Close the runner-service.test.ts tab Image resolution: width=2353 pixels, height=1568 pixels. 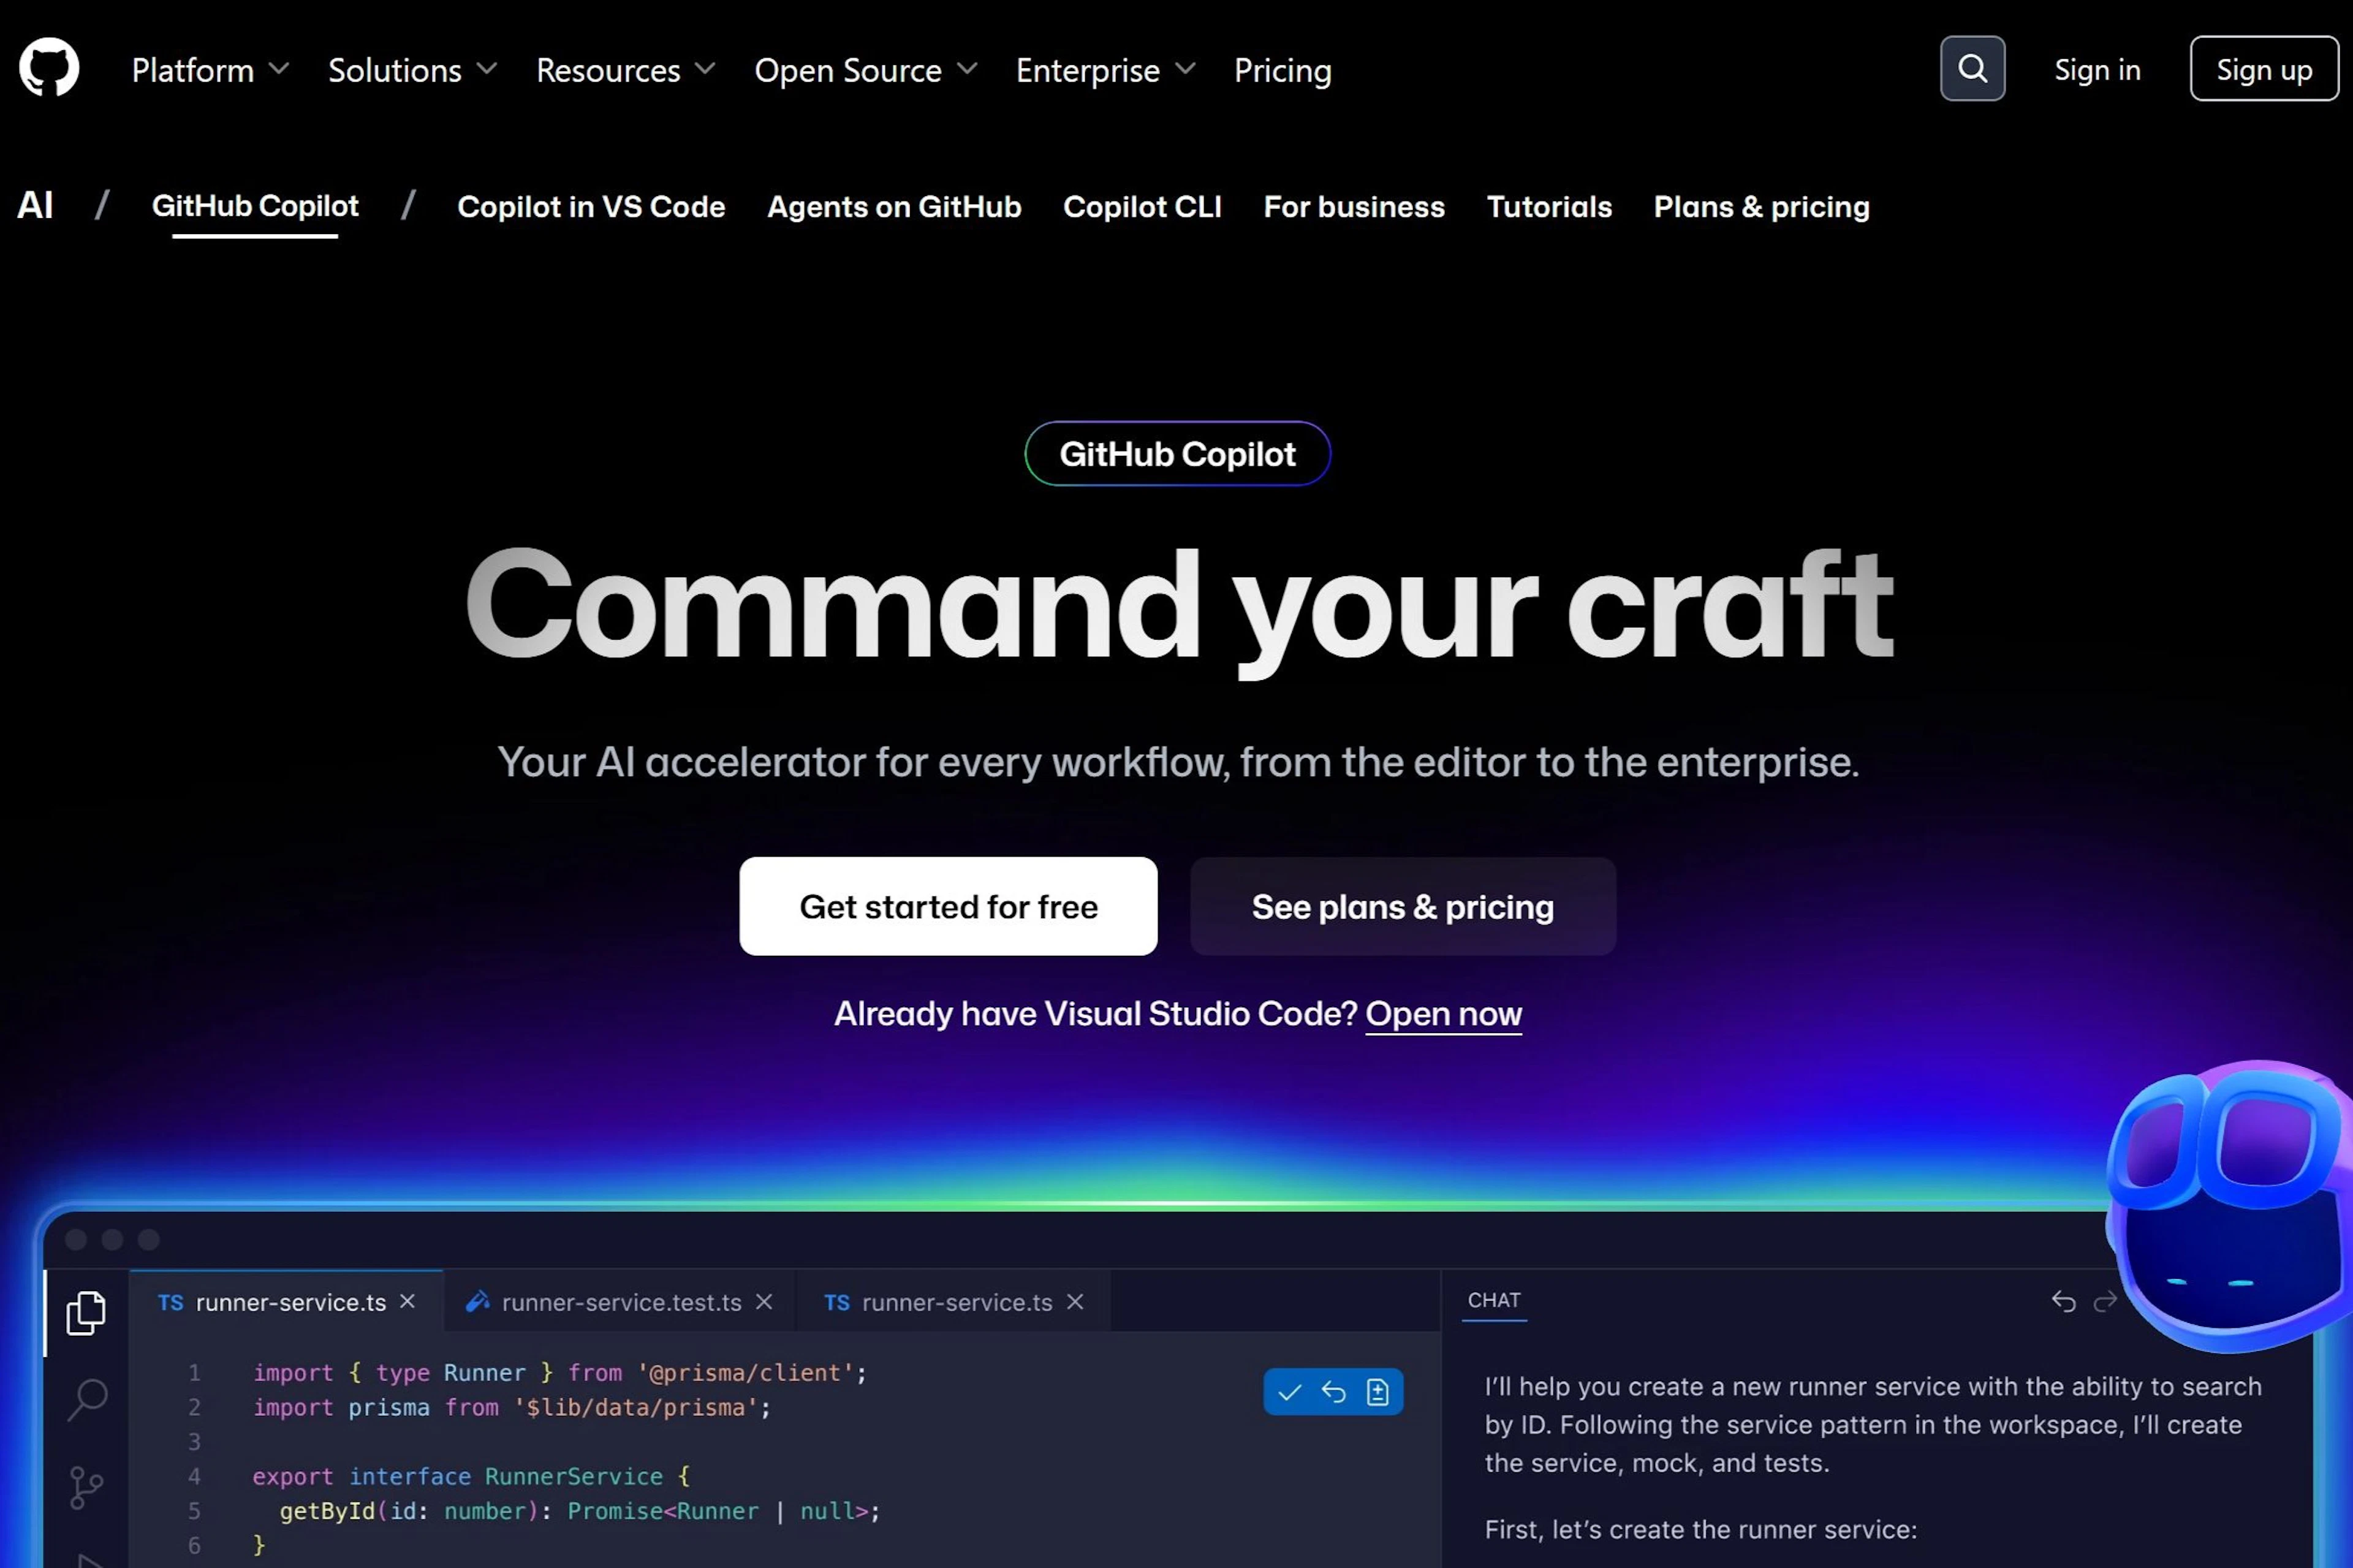click(x=764, y=1301)
